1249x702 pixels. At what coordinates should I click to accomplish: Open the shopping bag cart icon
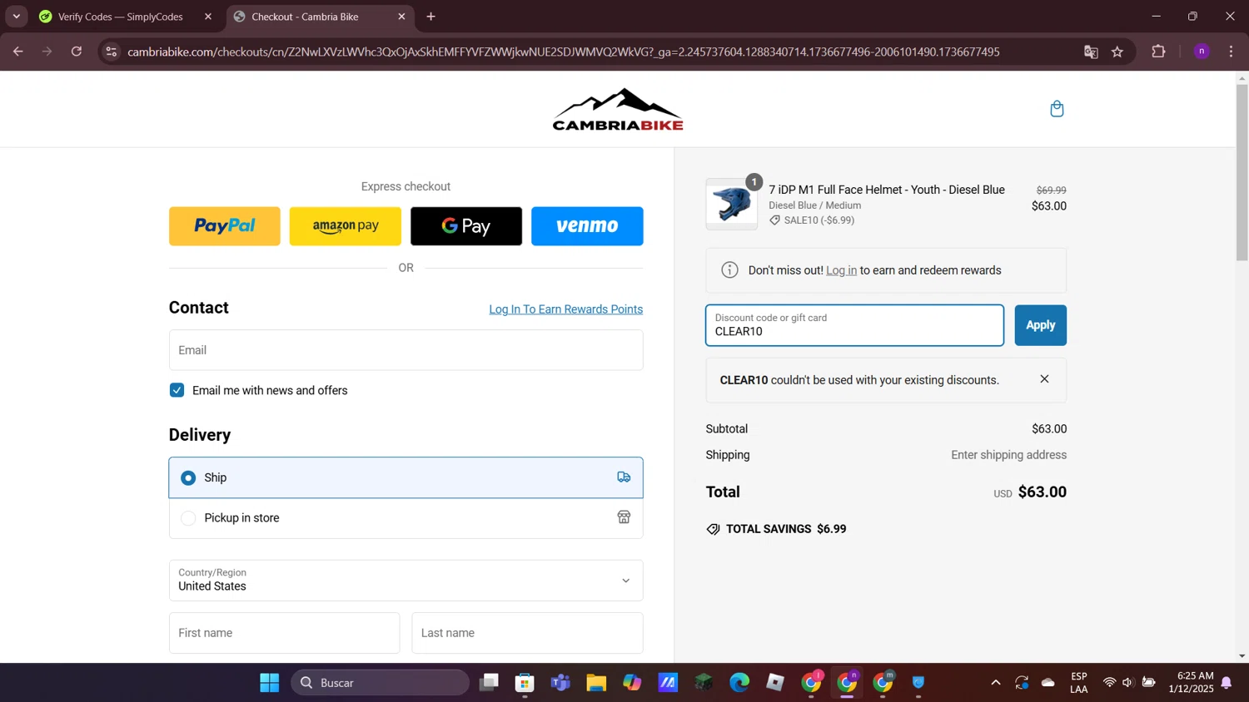[x=1057, y=109]
